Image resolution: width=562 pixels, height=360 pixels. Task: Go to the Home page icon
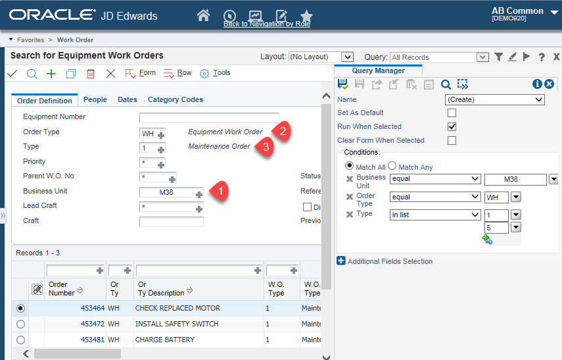pyautogui.click(x=203, y=15)
